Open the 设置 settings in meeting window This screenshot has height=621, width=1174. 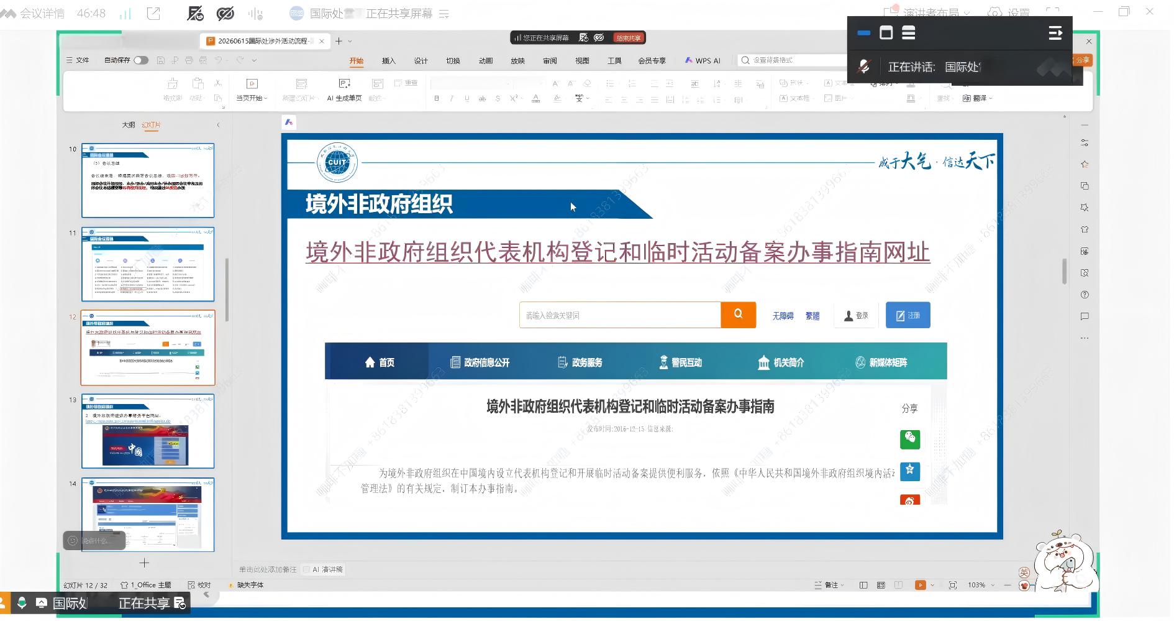pos(1009,12)
